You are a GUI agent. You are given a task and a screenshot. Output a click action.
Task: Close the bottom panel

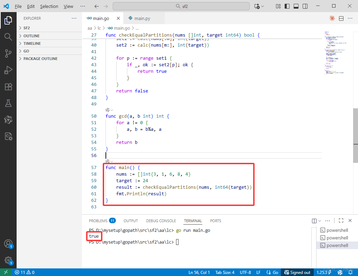pyautogui.click(x=350, y=220)
